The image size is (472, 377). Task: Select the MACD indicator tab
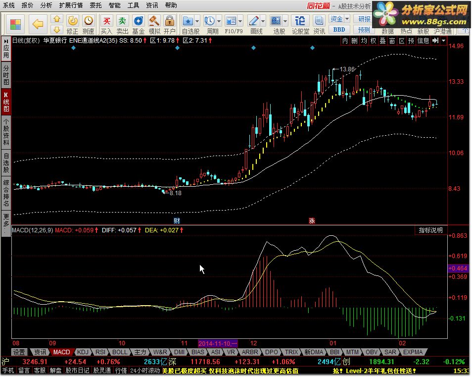tap(61, 352)
